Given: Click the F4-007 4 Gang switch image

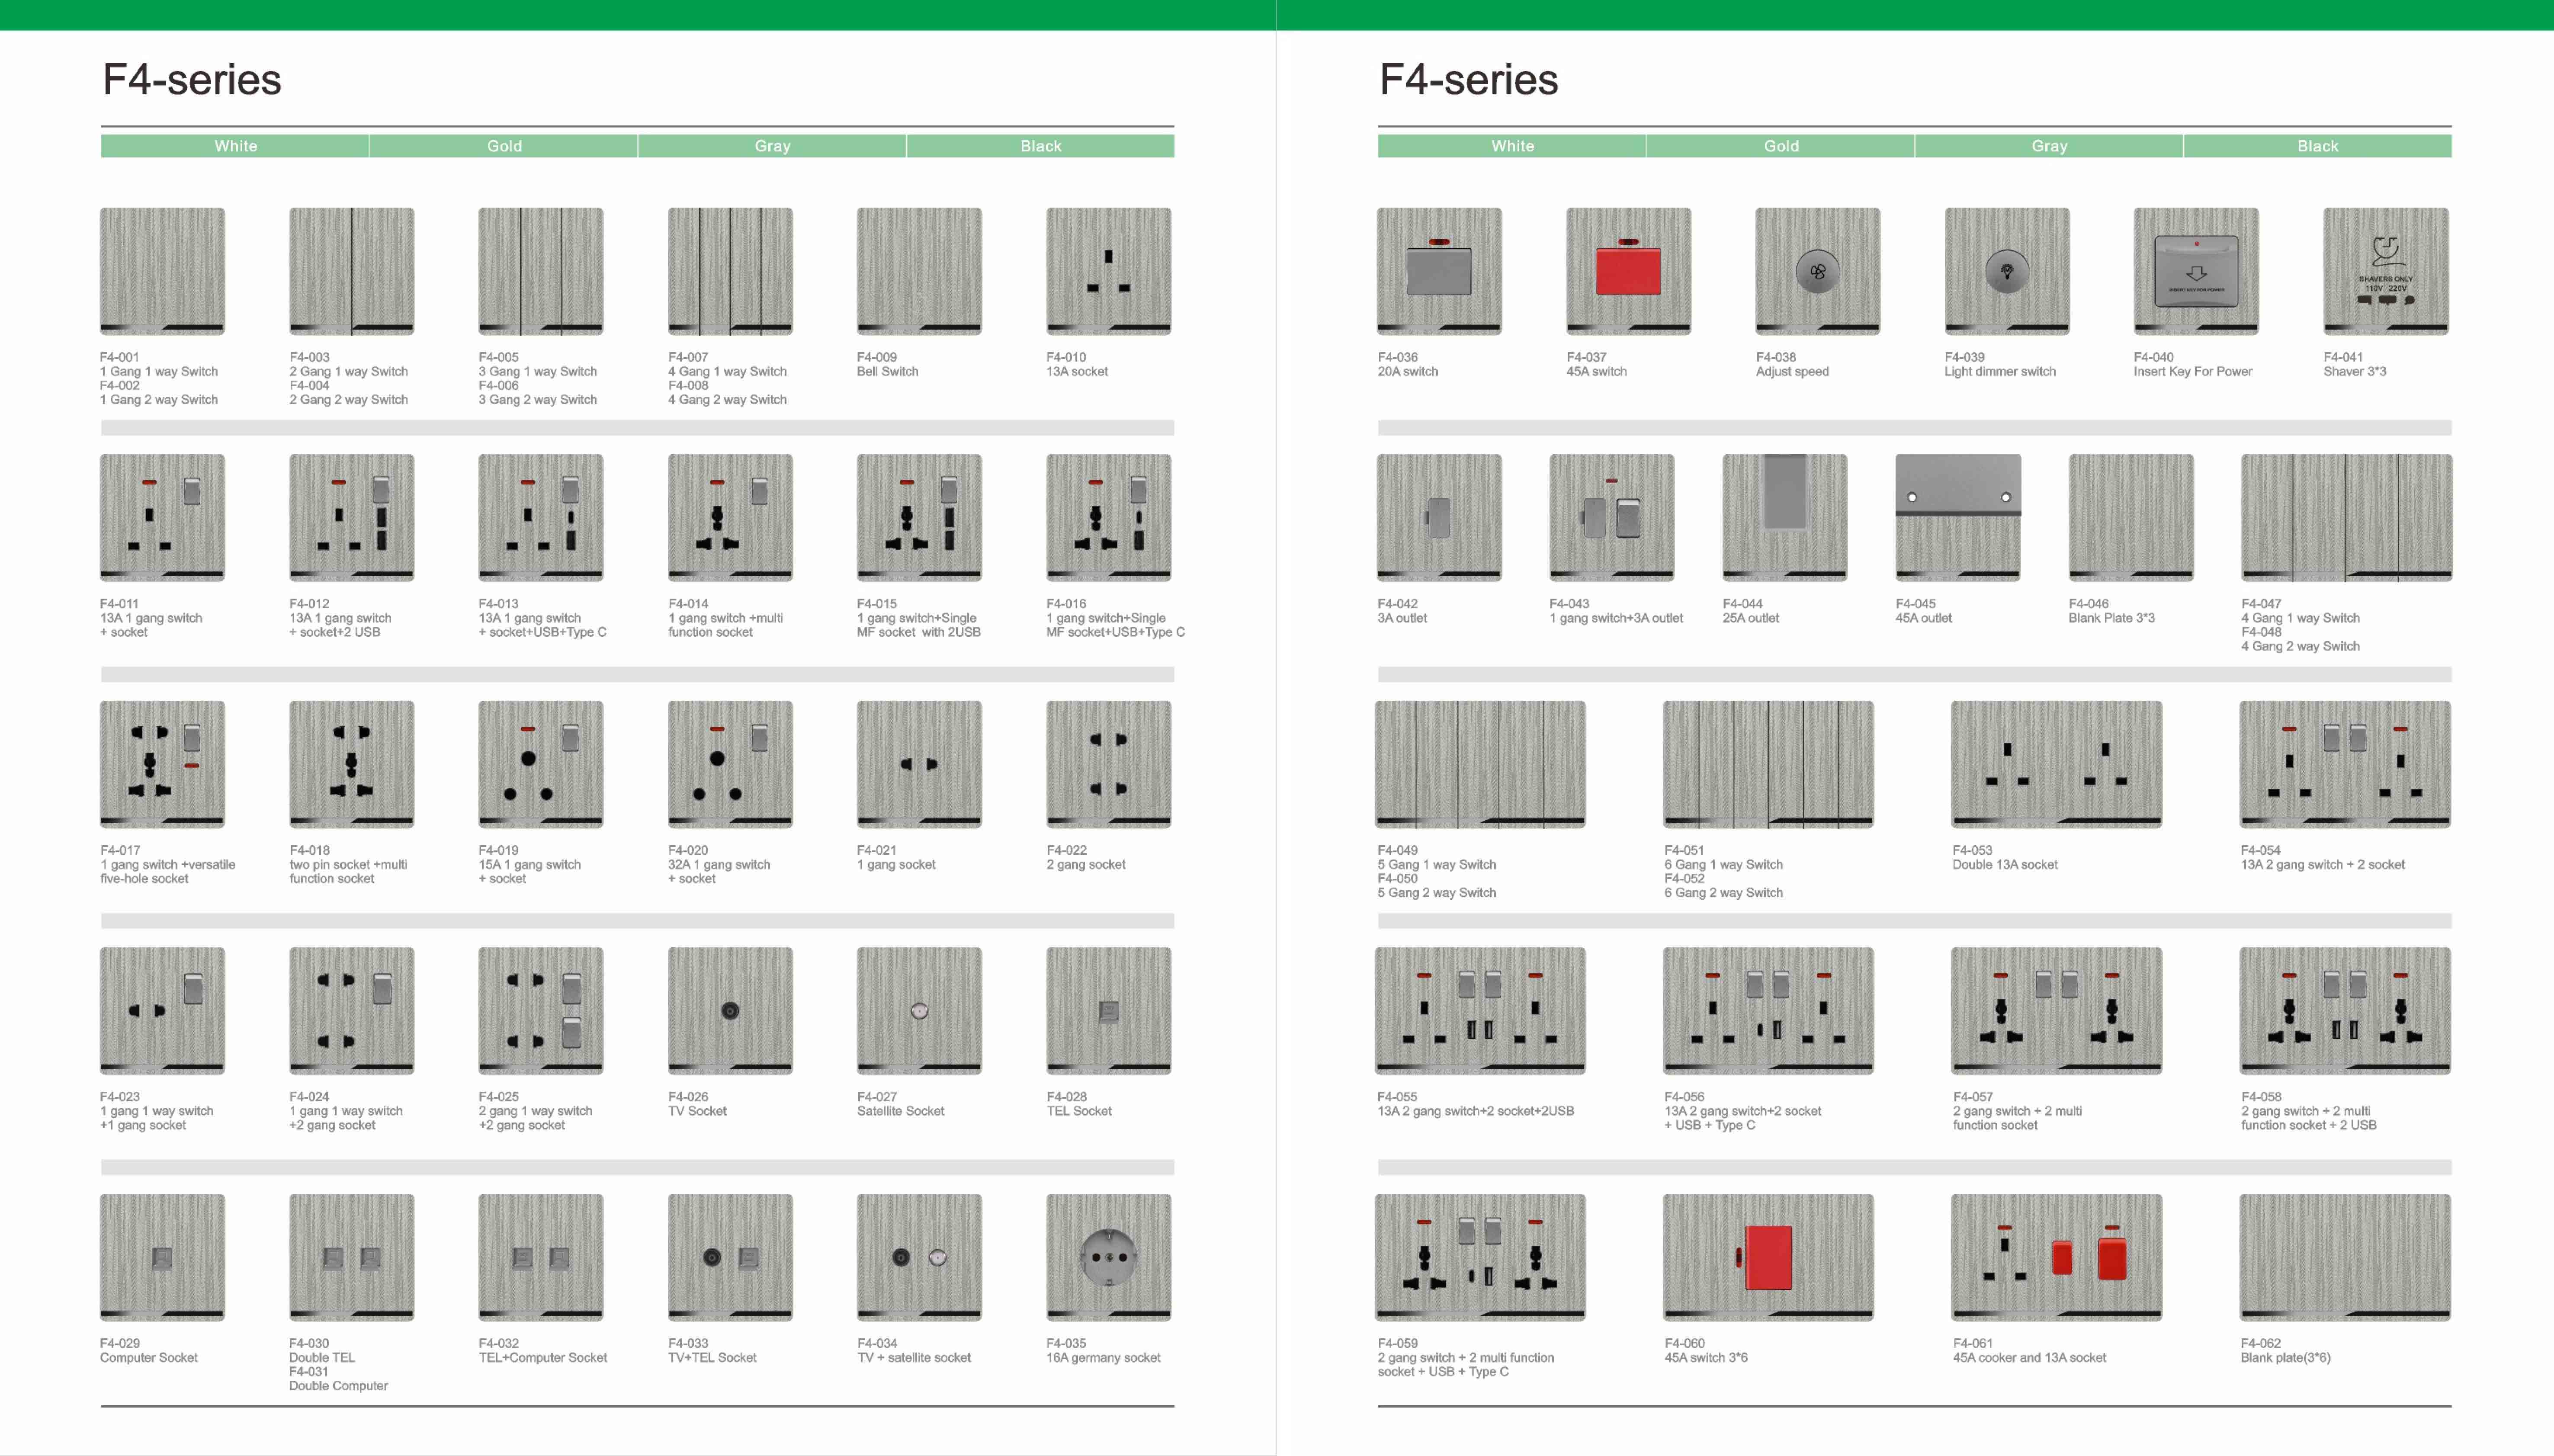Looking at the screenshot, I should pos(730,271).
